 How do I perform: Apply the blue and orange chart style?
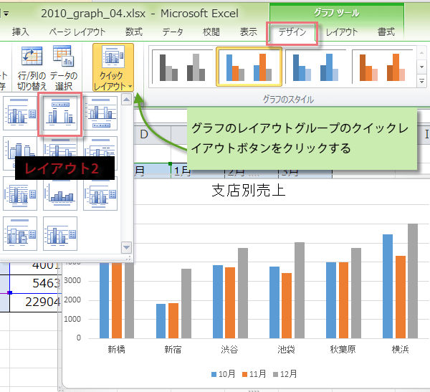coord(247,67)
